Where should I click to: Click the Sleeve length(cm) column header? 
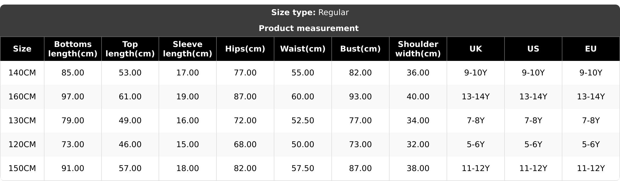187,49
